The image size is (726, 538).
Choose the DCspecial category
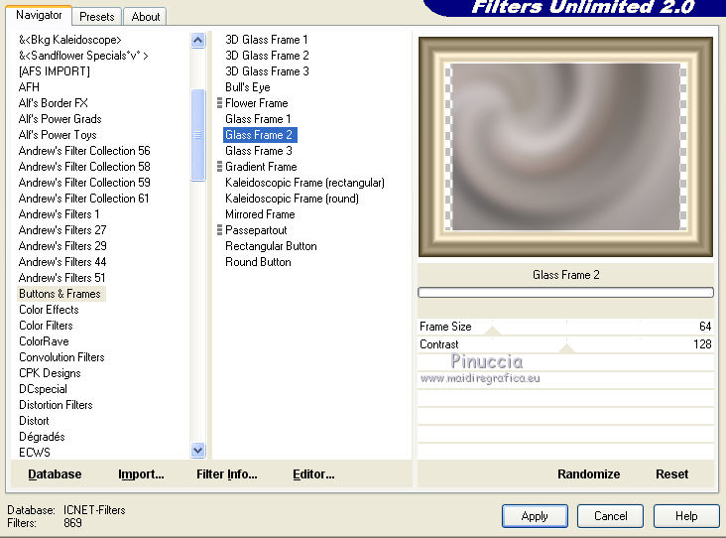point(43,389)
